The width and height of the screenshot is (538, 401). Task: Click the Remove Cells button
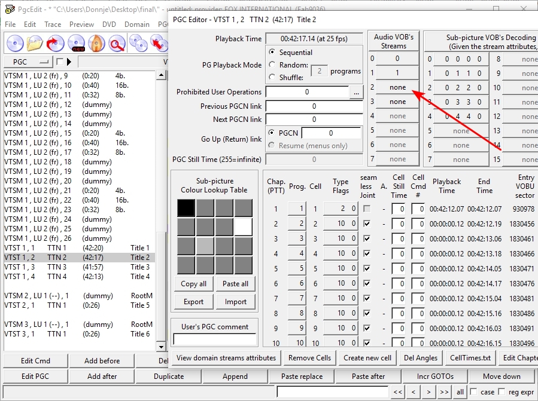pos(309,358)
